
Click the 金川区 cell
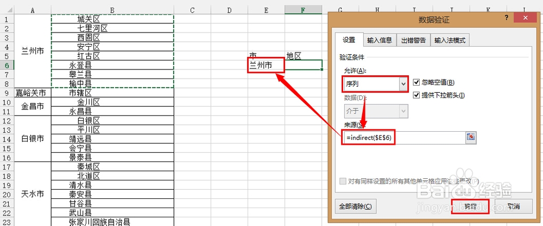tap(112, 102)
